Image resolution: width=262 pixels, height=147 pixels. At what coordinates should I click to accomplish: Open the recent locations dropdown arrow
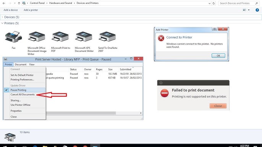tap(15, 3)
